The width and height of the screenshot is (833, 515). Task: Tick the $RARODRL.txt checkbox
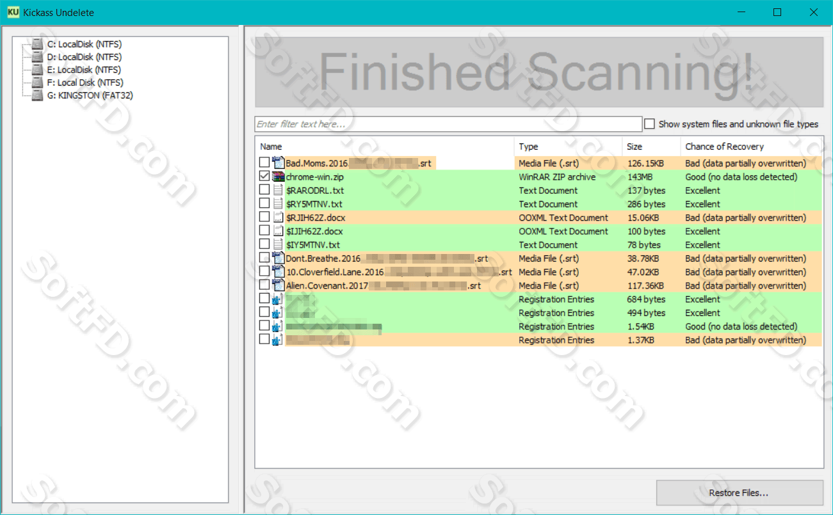(264, 190)
